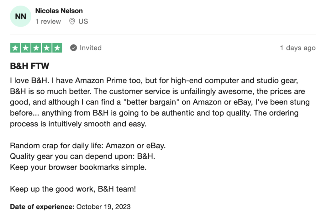Click the 1 review count
Image resolution: width=321 pixels, height=218 pixels.
point(48,22)
